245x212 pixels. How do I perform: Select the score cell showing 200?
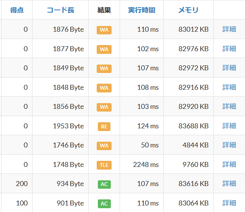pos(17,183)
